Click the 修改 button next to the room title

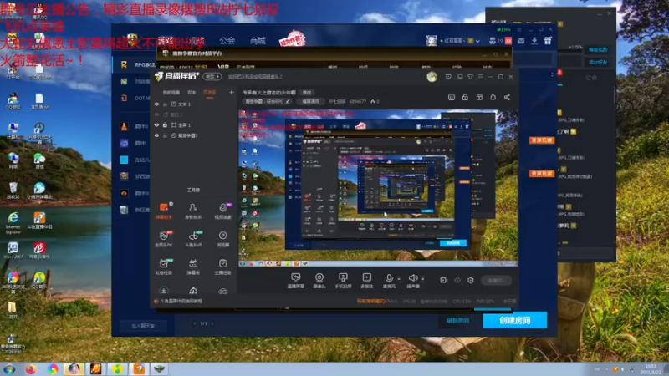coord(307,93)
